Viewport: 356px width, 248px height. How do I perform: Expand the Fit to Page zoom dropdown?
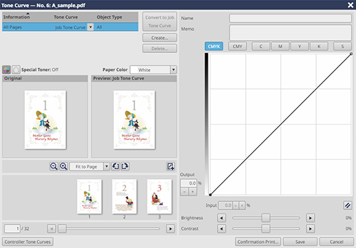tap(106, 167)
